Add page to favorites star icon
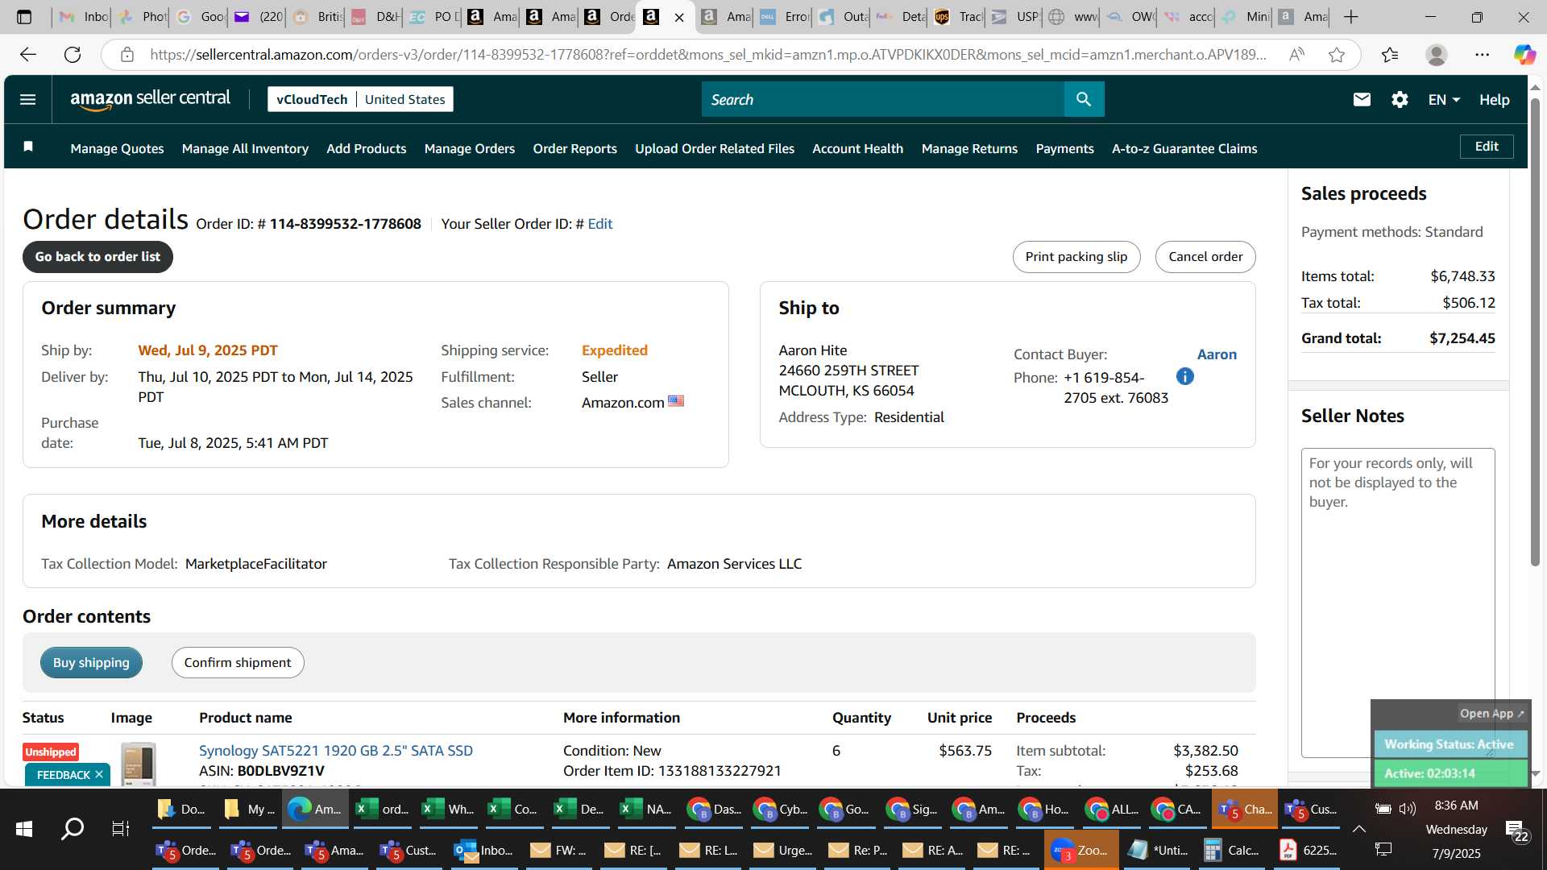This screenshot has height=870, width=1547. [x=1337, y=55]
